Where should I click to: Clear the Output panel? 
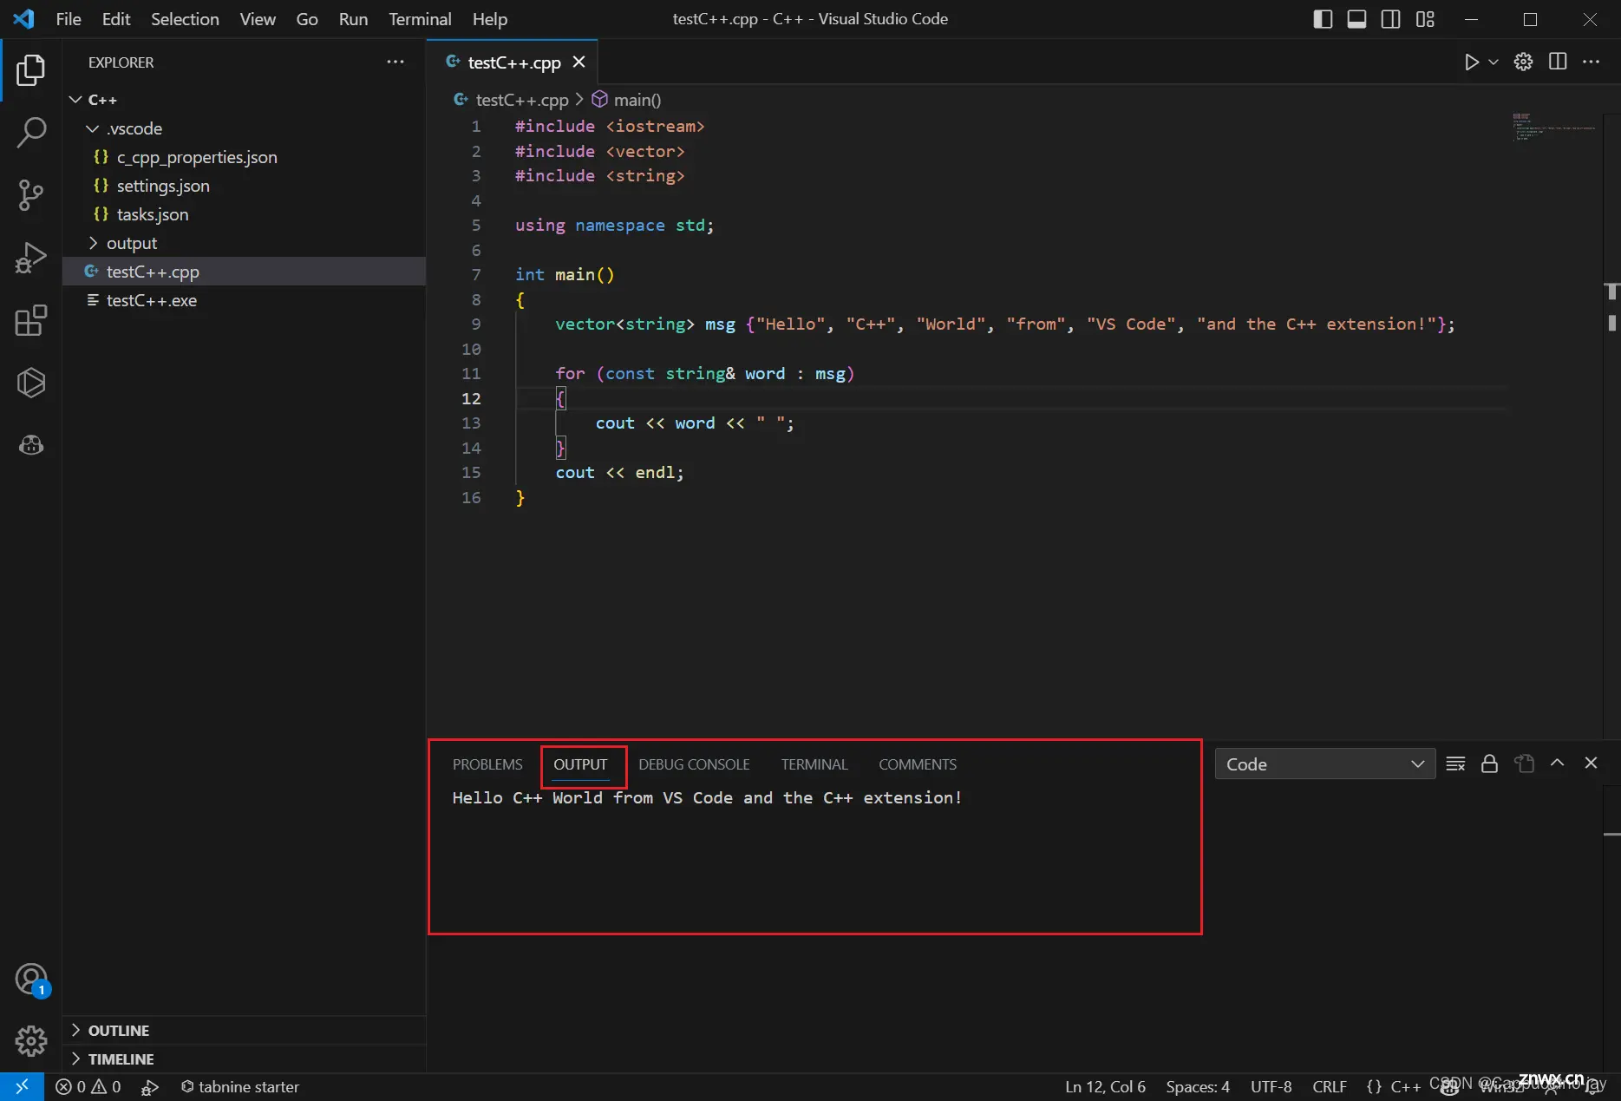pos(1455,763)
